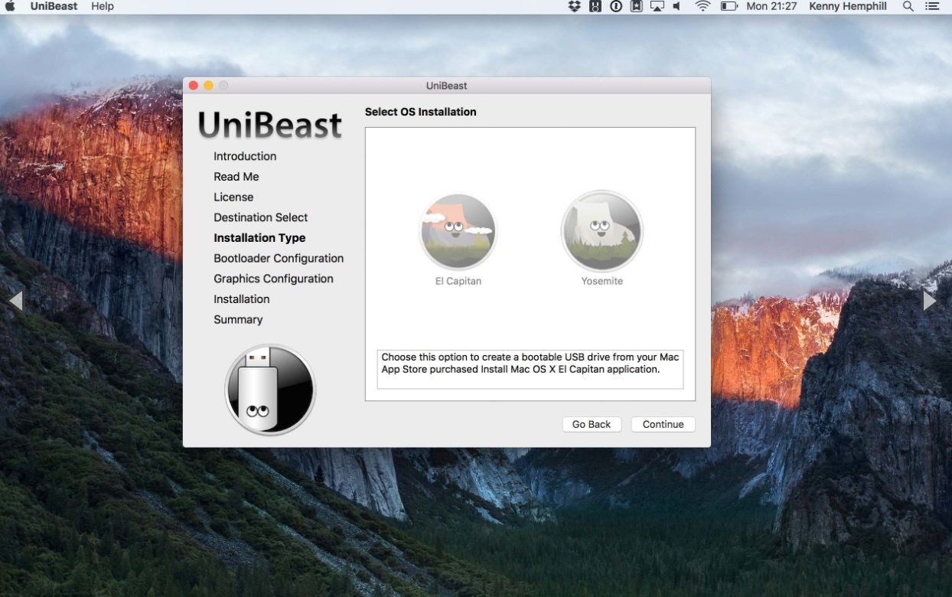This screenshot has height=597, width=952.
Task: Click the Destination Select step
Action: [x=261, y=217]
